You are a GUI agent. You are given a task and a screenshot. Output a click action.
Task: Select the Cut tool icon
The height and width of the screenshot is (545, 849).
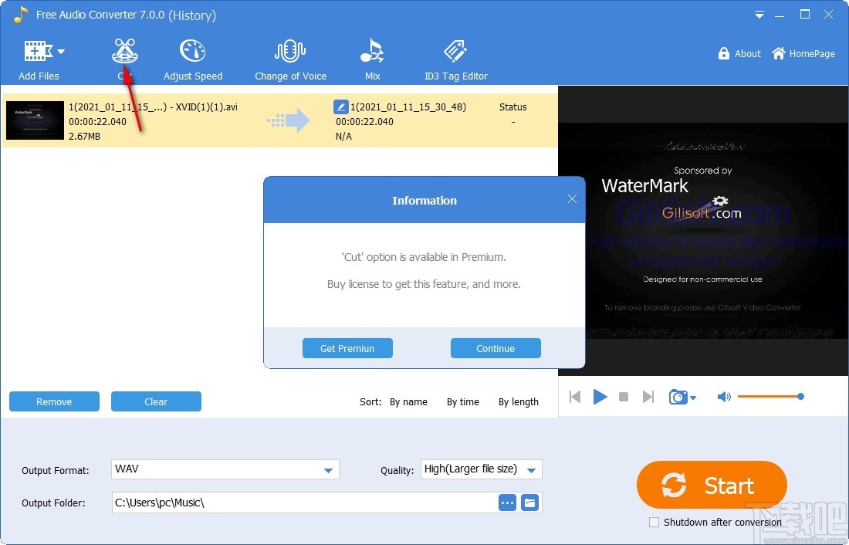pyautogui.click(x=124, y=51)
